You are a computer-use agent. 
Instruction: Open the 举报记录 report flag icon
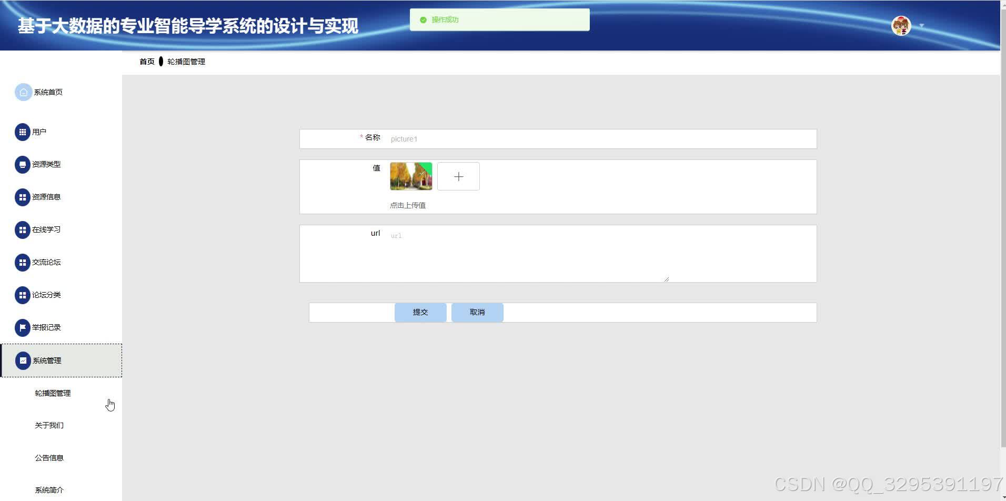23,327
